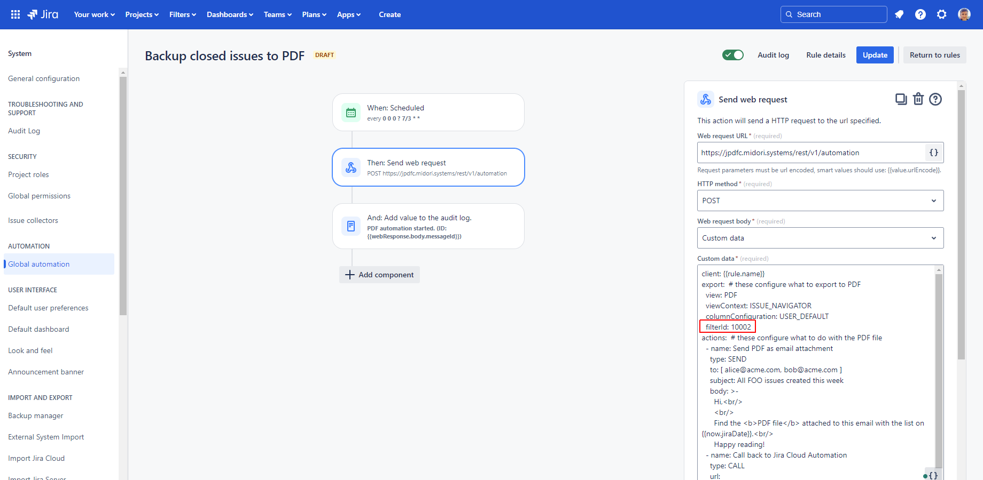This screenshot has width=983, height=480.
Task: Open the help question mark icon
Action: (x=920, y=14)
